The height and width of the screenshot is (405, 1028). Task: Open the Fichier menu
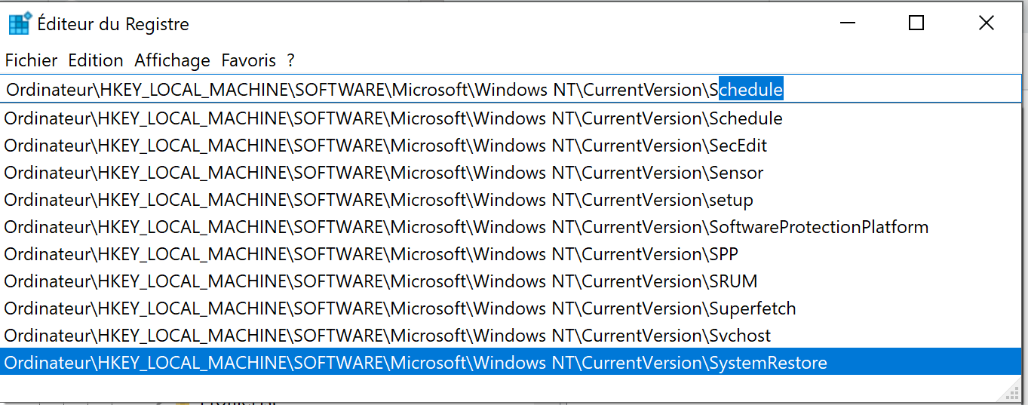coord(32,60)
